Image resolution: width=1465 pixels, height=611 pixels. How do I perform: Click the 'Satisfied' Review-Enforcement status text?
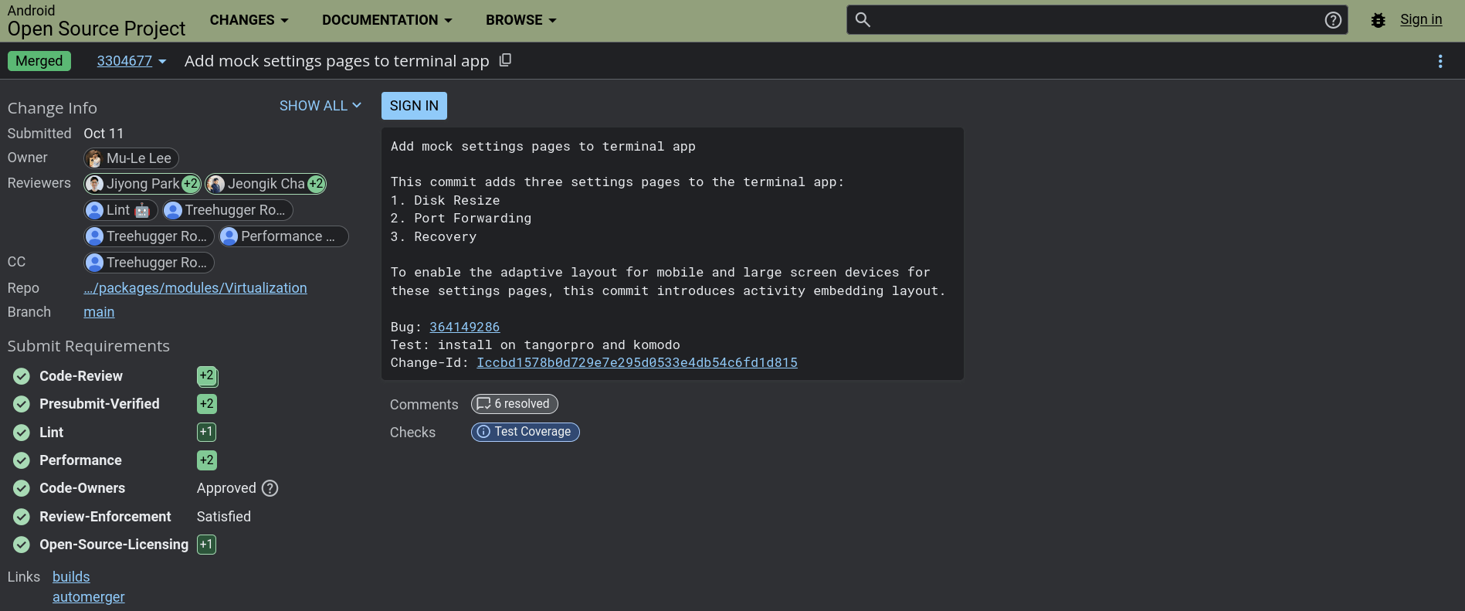tap(224, 517)
